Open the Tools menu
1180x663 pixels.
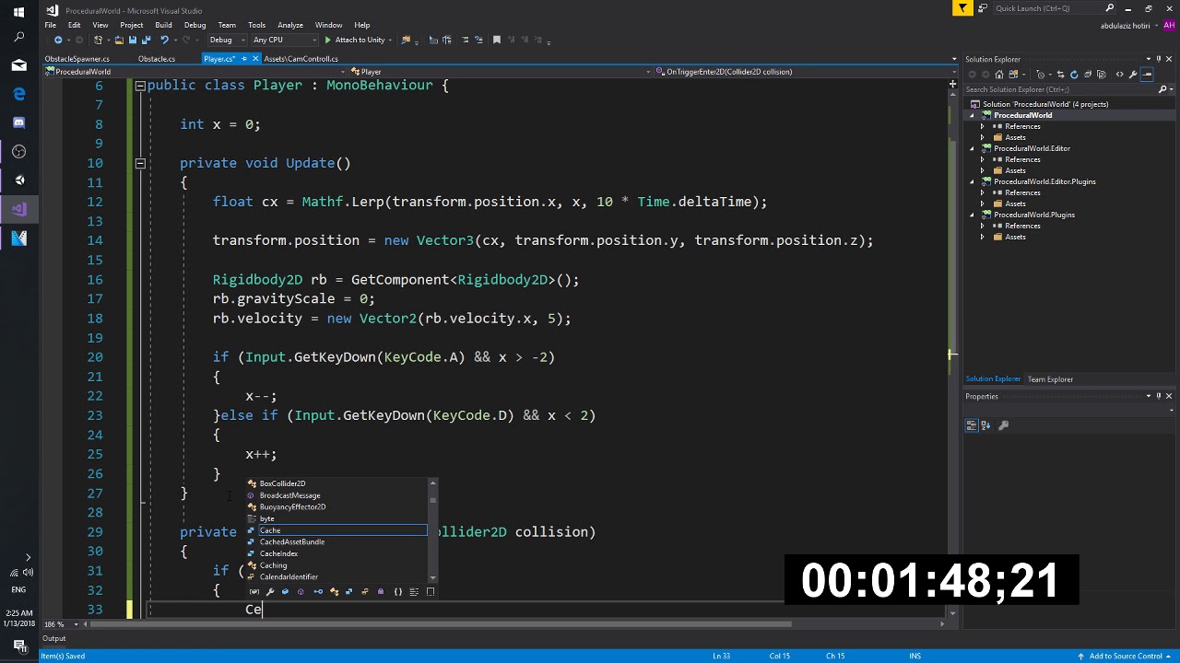(256, 25)
